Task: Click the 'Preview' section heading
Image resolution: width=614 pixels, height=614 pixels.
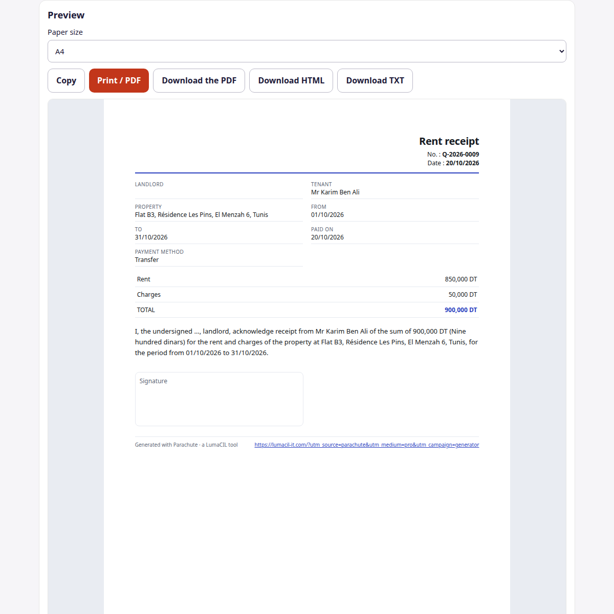Action: point(66,15)
